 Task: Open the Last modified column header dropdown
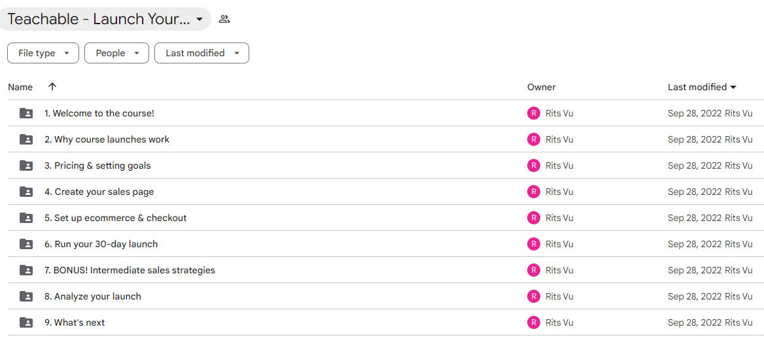pos(702,87)
